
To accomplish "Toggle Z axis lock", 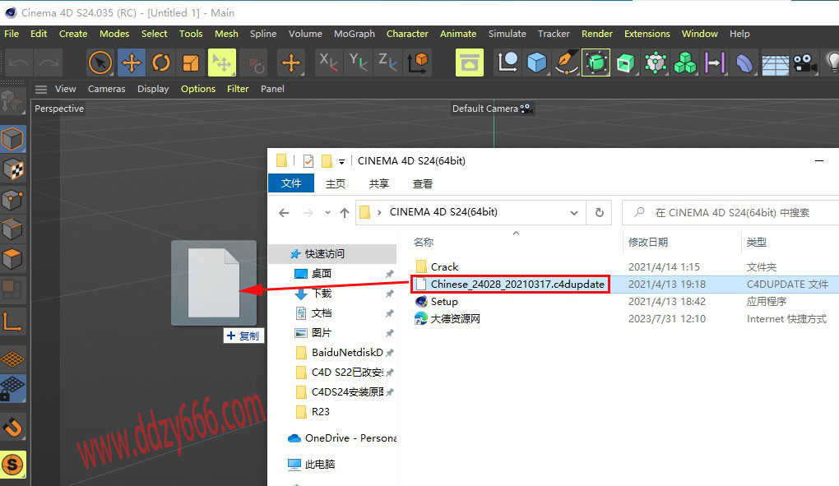I will (x=387, y=62).
